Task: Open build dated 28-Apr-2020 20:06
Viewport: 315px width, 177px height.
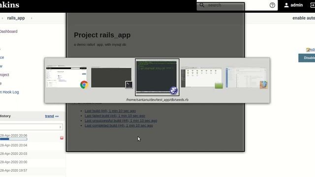Action: pos(13,136)
